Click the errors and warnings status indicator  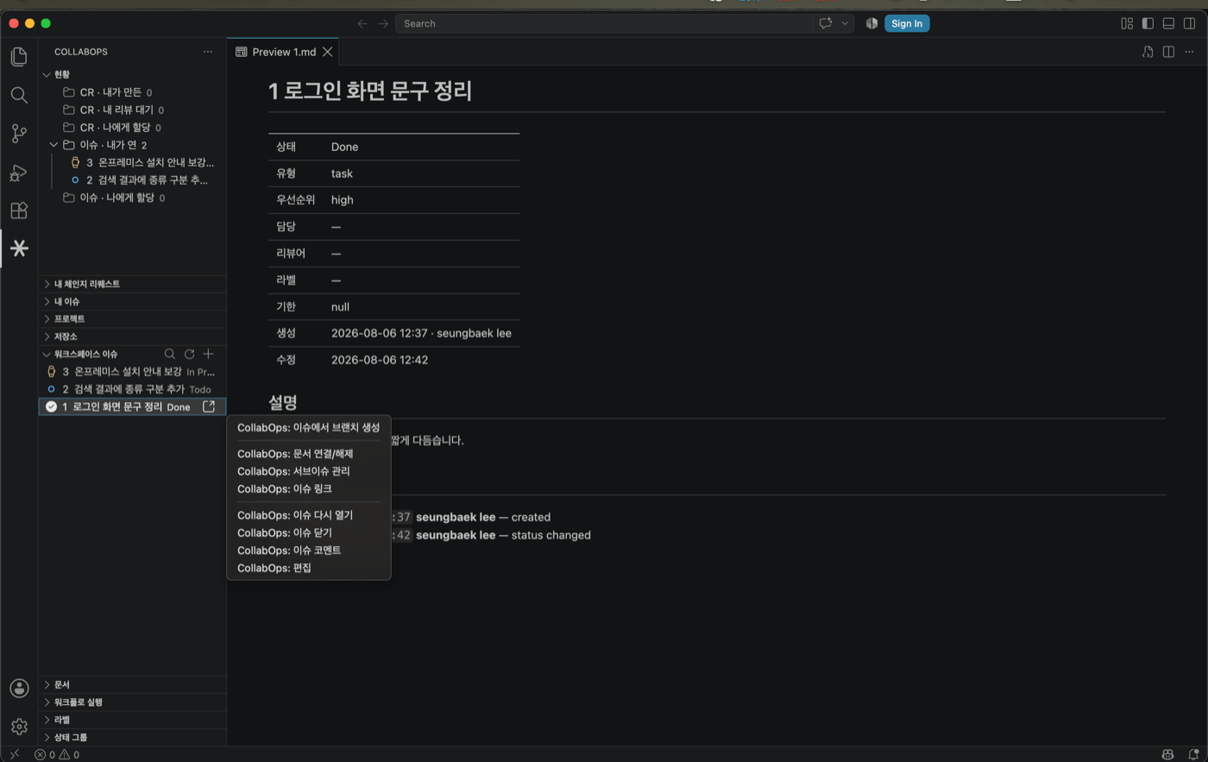pos(57,754)
